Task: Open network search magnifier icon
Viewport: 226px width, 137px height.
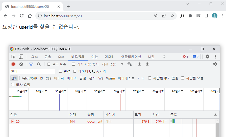Action: pyautogui.click(x=39, y=64)
